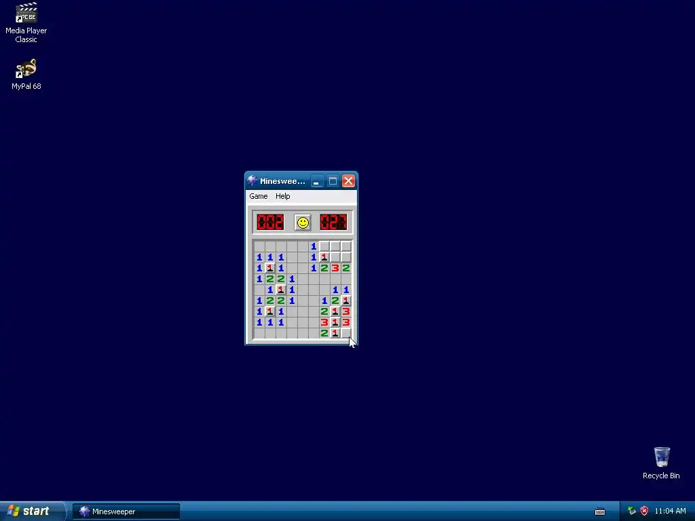This screenshot has width=695, height=521.
Task: Open the Game menu
Action: [259, 196]
